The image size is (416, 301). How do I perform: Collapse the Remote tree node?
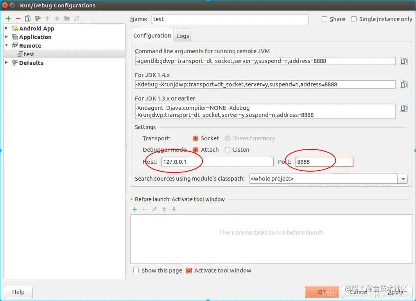[x=6, y=45]
